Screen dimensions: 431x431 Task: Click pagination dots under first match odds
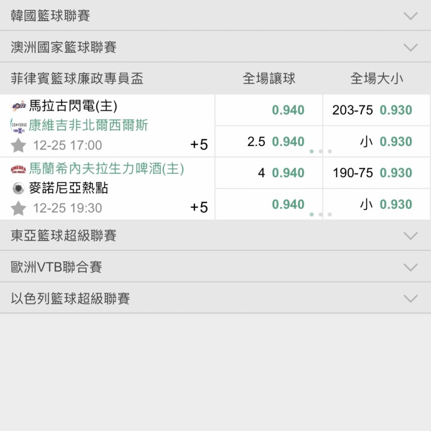click(x=320, y=151)
